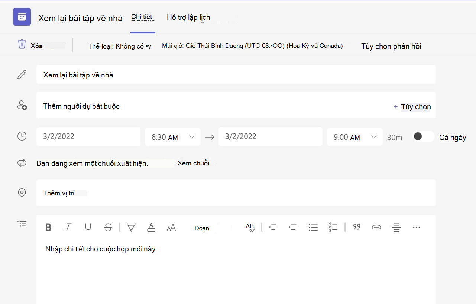
Task: Open Tùy chọn phản hồi response options
Action: (391, 46)
